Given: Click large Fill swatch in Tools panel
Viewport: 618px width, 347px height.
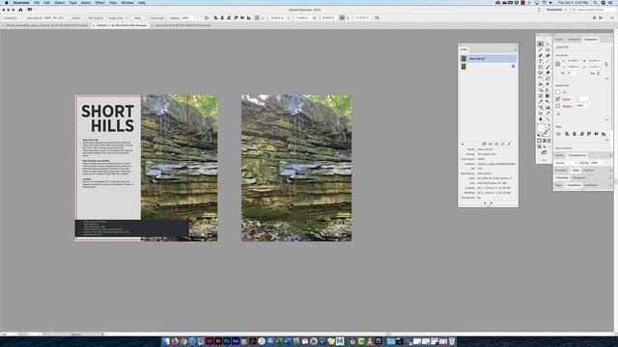Looking at the screenshot, I should tap(541, 128).
